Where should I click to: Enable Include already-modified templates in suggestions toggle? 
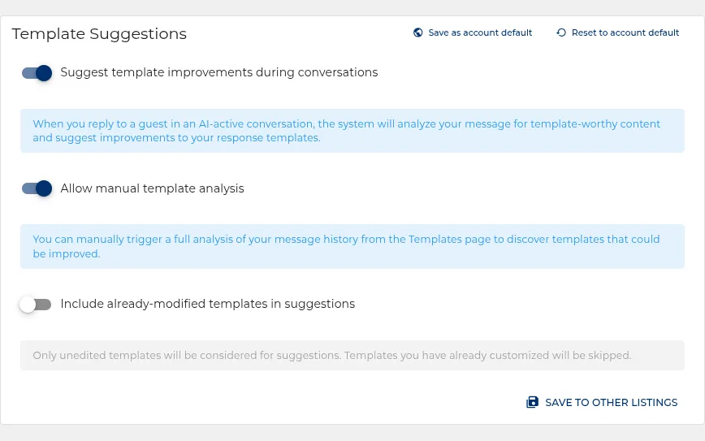pos(36,305)
